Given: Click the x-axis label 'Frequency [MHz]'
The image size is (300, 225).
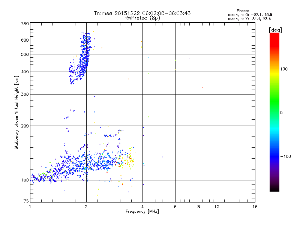Looking at the screenshot, I should pyautogui.click(x=142, y=211).
